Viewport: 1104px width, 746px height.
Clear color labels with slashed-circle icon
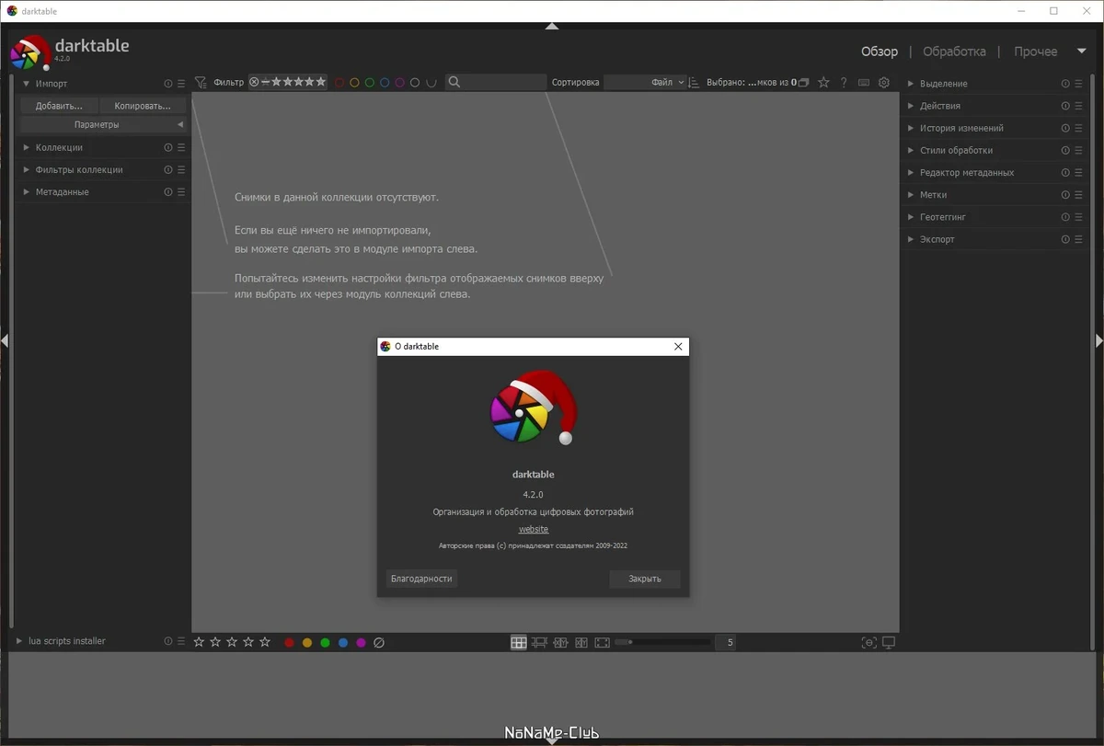[x=378, y=642]
